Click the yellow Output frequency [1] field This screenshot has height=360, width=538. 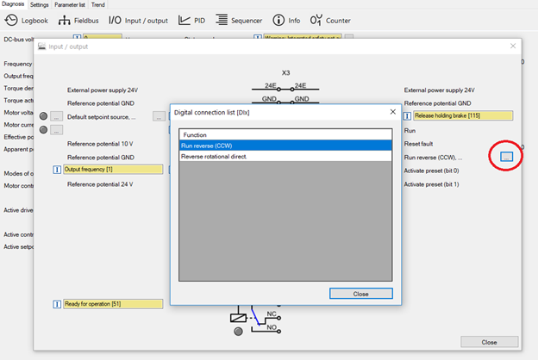pos(112,170)
